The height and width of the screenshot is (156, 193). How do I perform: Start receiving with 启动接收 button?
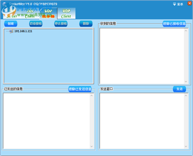(36, 24)
